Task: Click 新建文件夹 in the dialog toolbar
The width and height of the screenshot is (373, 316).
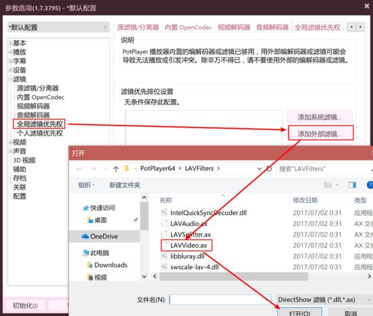Action: click(x=124, y=185)
